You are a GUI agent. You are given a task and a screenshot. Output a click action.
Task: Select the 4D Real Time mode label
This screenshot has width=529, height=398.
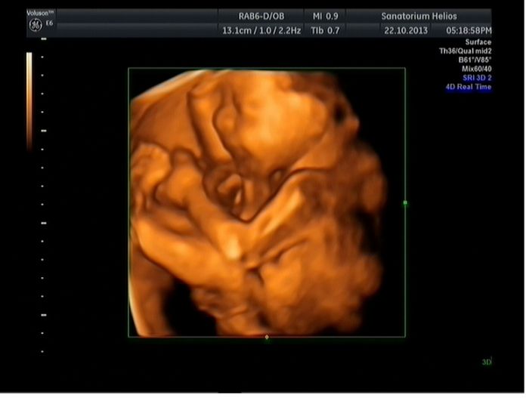(x=468, y=88)
